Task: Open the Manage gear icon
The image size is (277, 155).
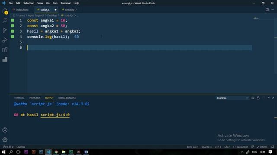Action: (x=5, y=139)
